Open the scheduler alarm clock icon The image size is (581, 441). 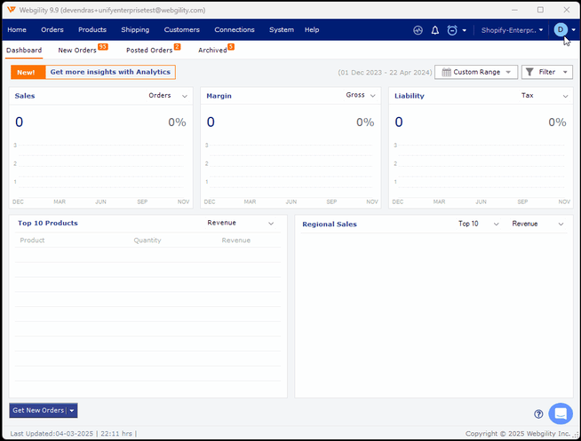point(452,30)
